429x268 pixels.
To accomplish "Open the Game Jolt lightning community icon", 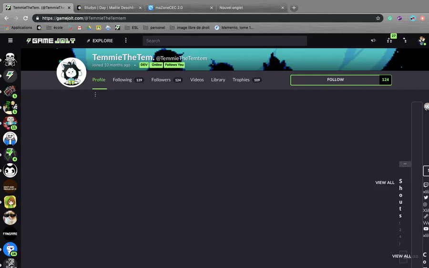I will click(x=10, y=75).
